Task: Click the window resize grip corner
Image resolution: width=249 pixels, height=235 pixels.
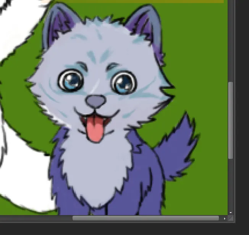Action: click(x=231, y=219)
